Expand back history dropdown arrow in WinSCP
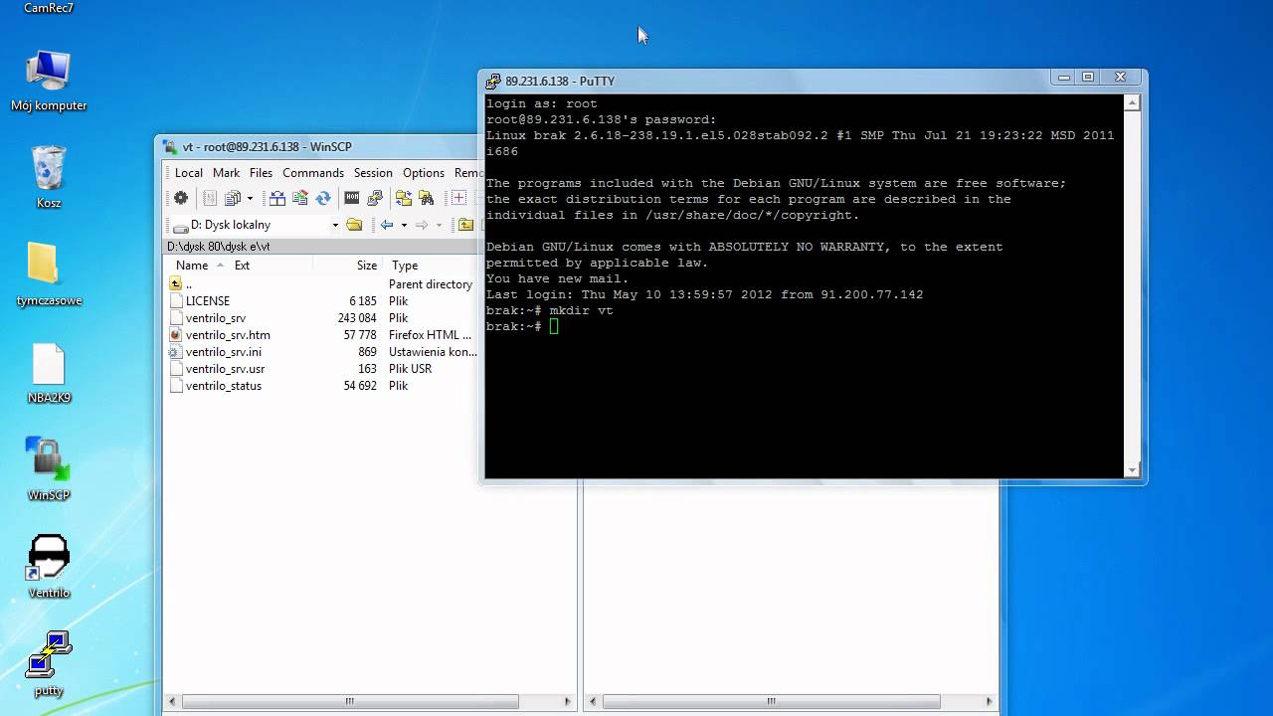Image resolution: width=1273 pixels, height=716 pixels. point(404,225)
